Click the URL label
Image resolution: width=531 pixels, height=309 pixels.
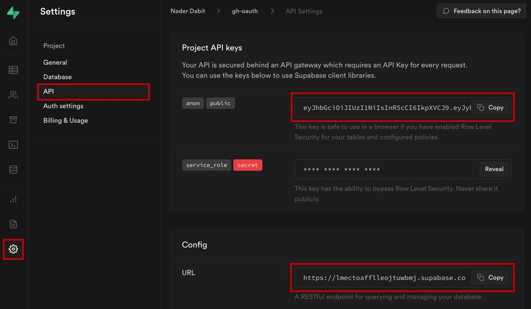189,273
